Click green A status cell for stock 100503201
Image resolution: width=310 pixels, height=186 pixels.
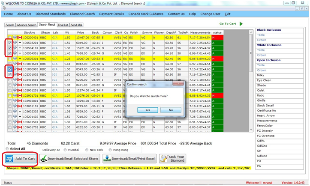pos(217,43)
